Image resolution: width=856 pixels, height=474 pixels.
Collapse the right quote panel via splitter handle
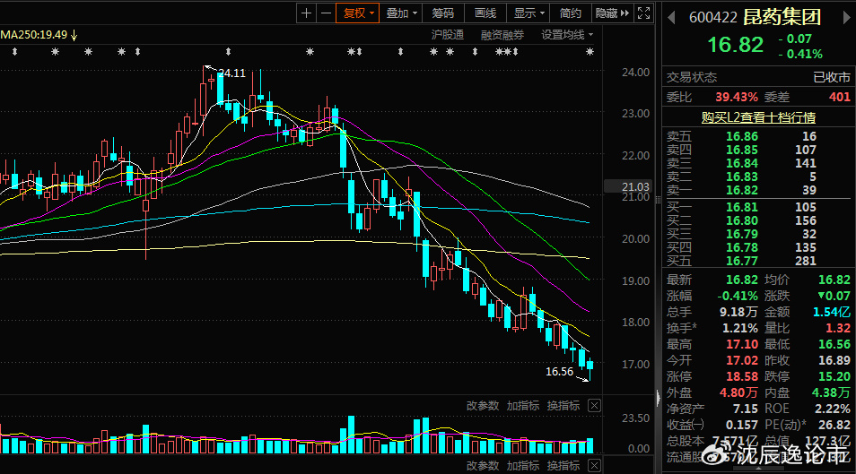[659, 398]
